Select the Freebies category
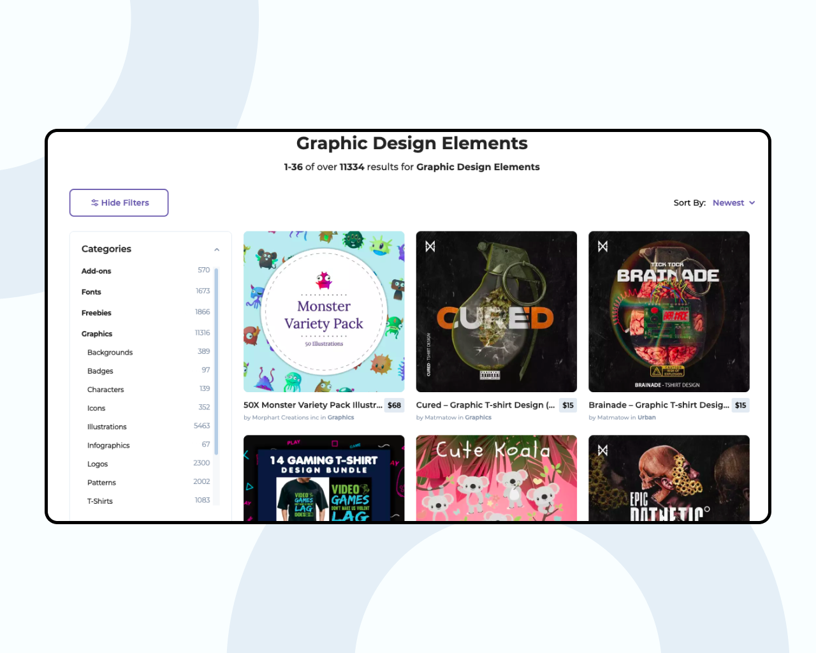 pos(96,313)
